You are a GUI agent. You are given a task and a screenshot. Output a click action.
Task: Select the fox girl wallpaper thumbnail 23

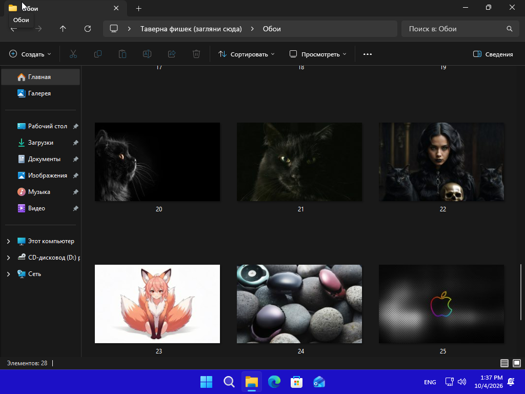click(157, 304)
